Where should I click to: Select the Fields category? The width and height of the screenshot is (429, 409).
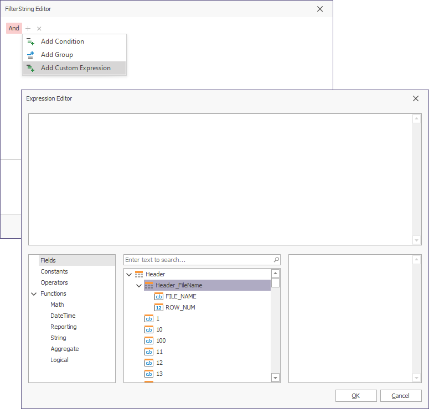coord(77,260)
